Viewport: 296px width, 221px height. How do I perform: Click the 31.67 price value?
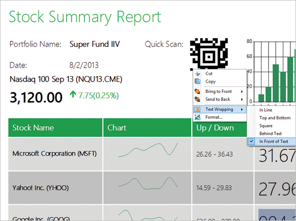tap(277, 156)
